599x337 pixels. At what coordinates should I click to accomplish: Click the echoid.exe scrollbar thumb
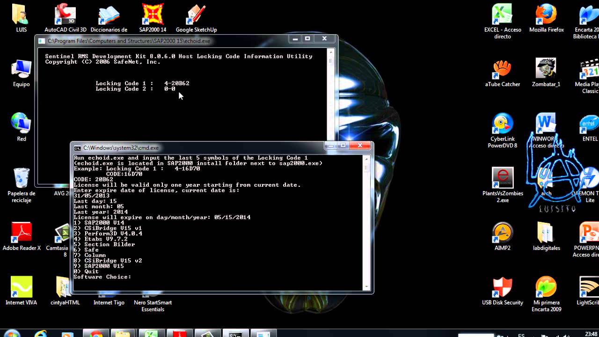(x=331, y=60)
